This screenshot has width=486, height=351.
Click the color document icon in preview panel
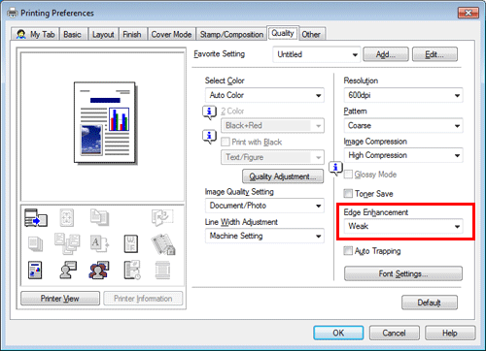35,271
